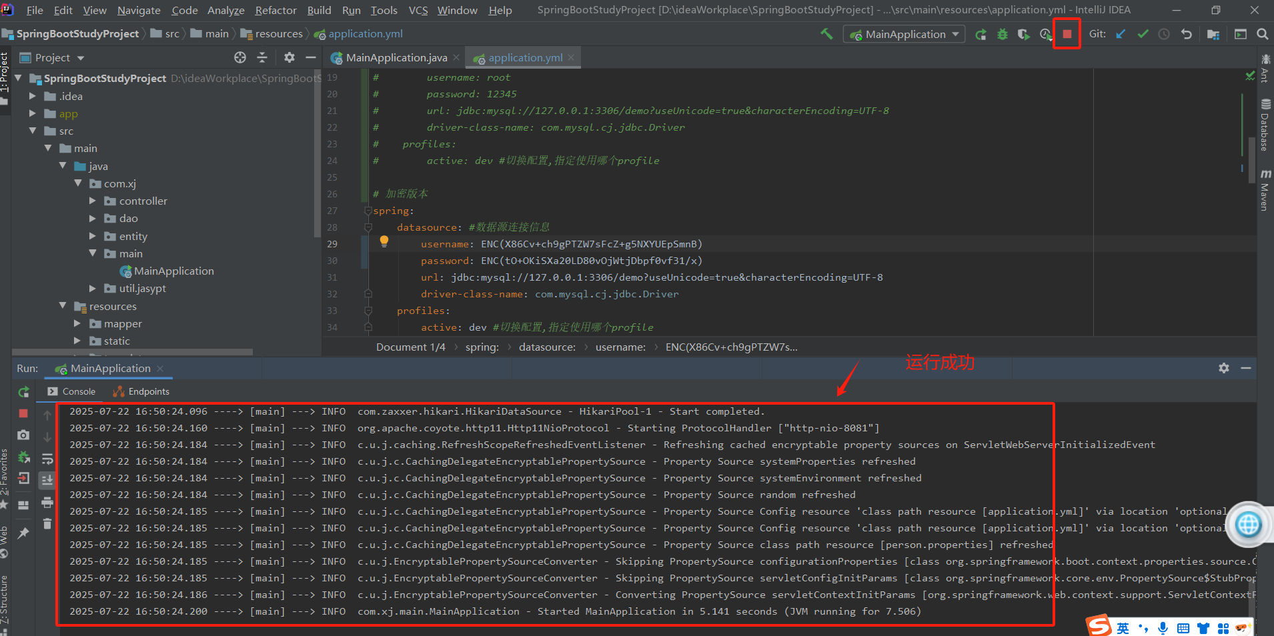1274x636 pixels.
Task: Run MainApplication with Coverage
Action: [x=1023, y=34]
